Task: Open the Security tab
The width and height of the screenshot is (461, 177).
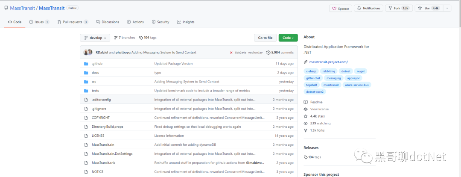Action: click(160, 22)
